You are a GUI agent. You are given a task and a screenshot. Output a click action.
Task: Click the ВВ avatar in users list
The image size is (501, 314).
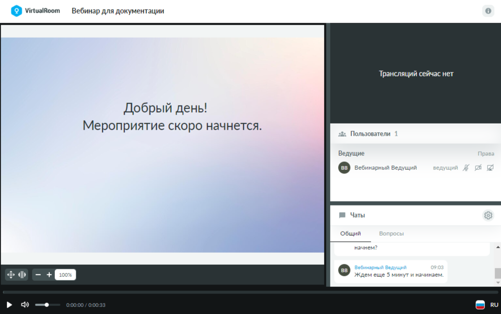tap(344, 168)
